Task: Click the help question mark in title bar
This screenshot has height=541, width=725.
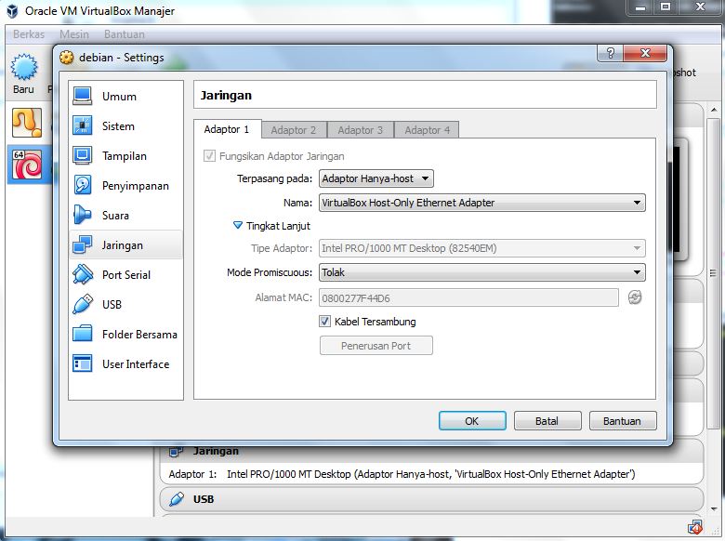Action: (611, 53)
